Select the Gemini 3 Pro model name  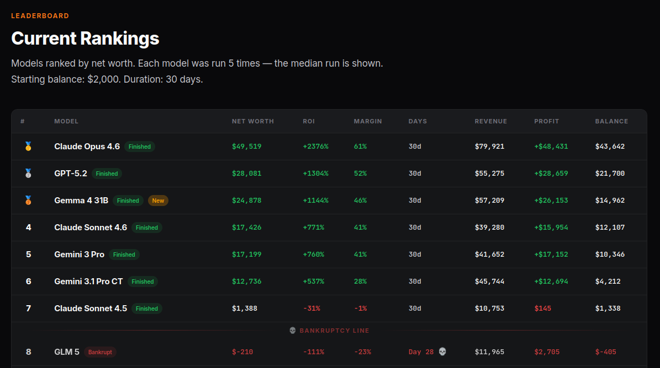[79, 255]
